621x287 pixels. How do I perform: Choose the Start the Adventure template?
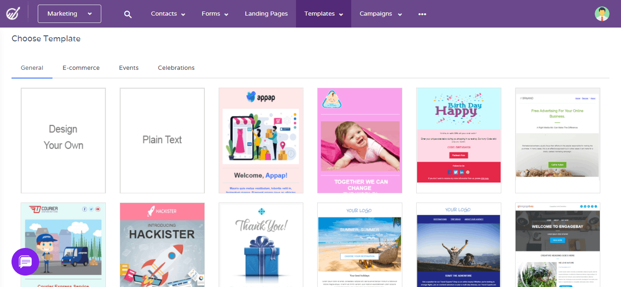coord(458,245)
